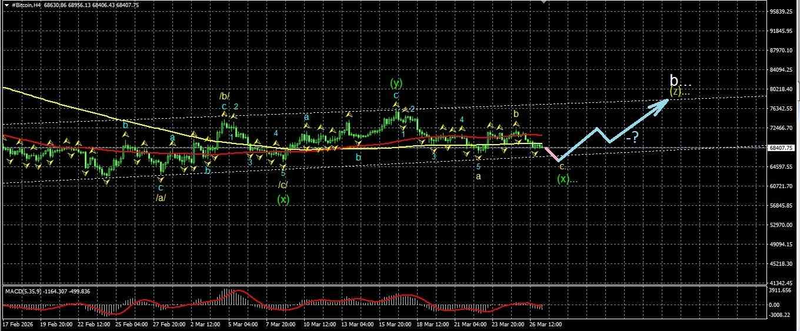Select the -? label near the blue arrow

tap(632, 138)
